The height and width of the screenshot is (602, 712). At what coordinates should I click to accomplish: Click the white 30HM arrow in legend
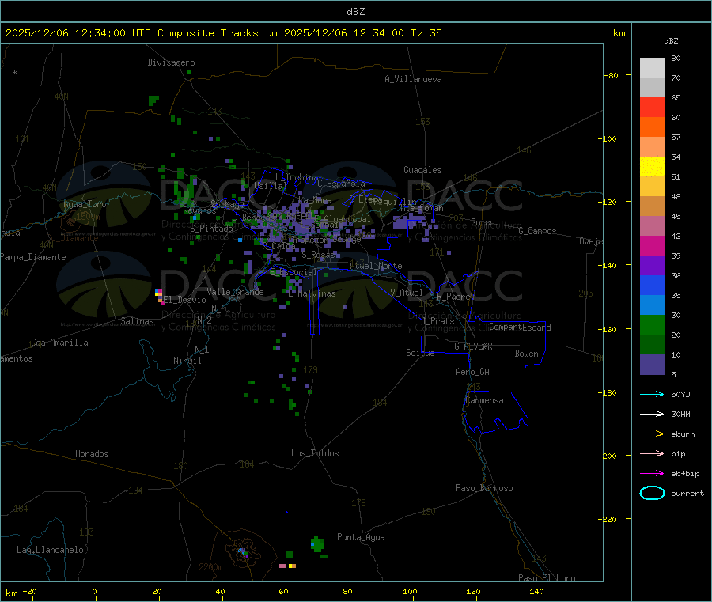click(652, 414)
